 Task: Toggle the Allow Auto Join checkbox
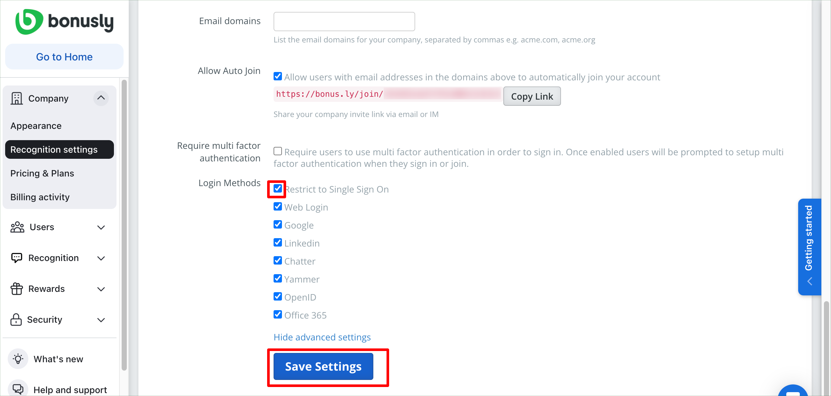coord(277,76)
